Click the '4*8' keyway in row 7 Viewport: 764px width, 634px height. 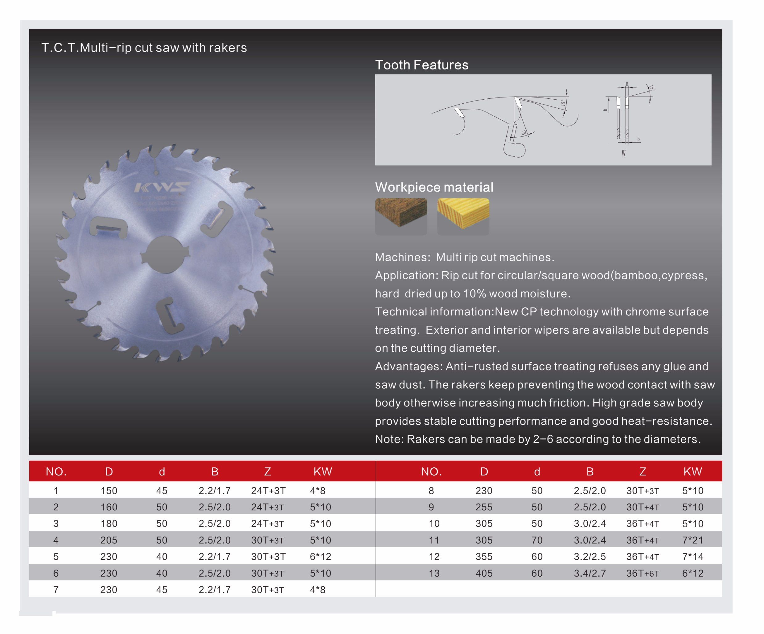[318, 590]
